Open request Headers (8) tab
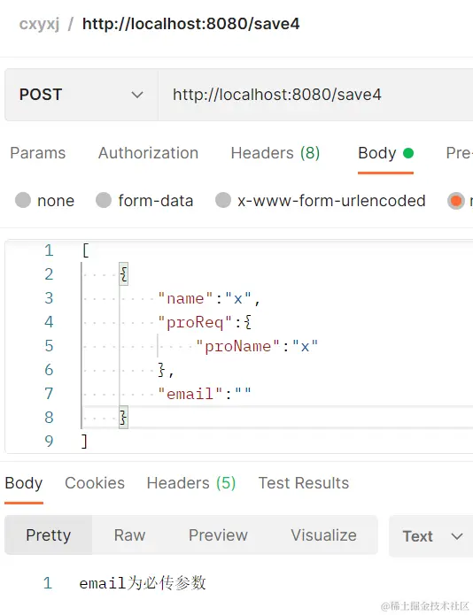Screen dimensions: 473x615 [x=275, y=153]
